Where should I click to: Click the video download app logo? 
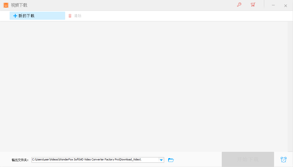pyautogui.click(x=6, y=5)
